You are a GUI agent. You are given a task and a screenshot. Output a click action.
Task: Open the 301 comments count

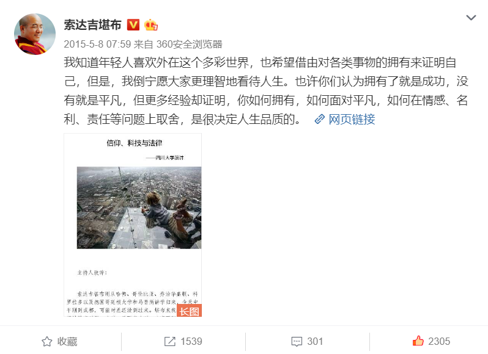click(x=315, y=342)
